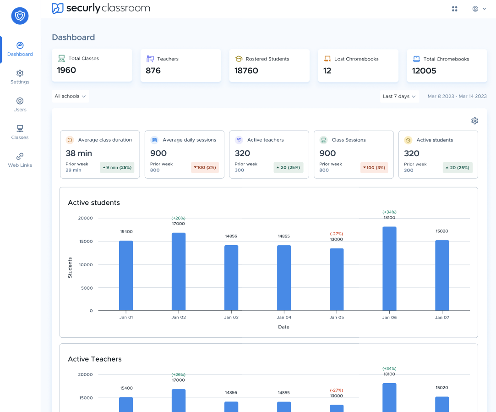Click the Jan 04 bar in Active students chart
Viewport: 496px width, 412px height.
(x=284, y=278)
